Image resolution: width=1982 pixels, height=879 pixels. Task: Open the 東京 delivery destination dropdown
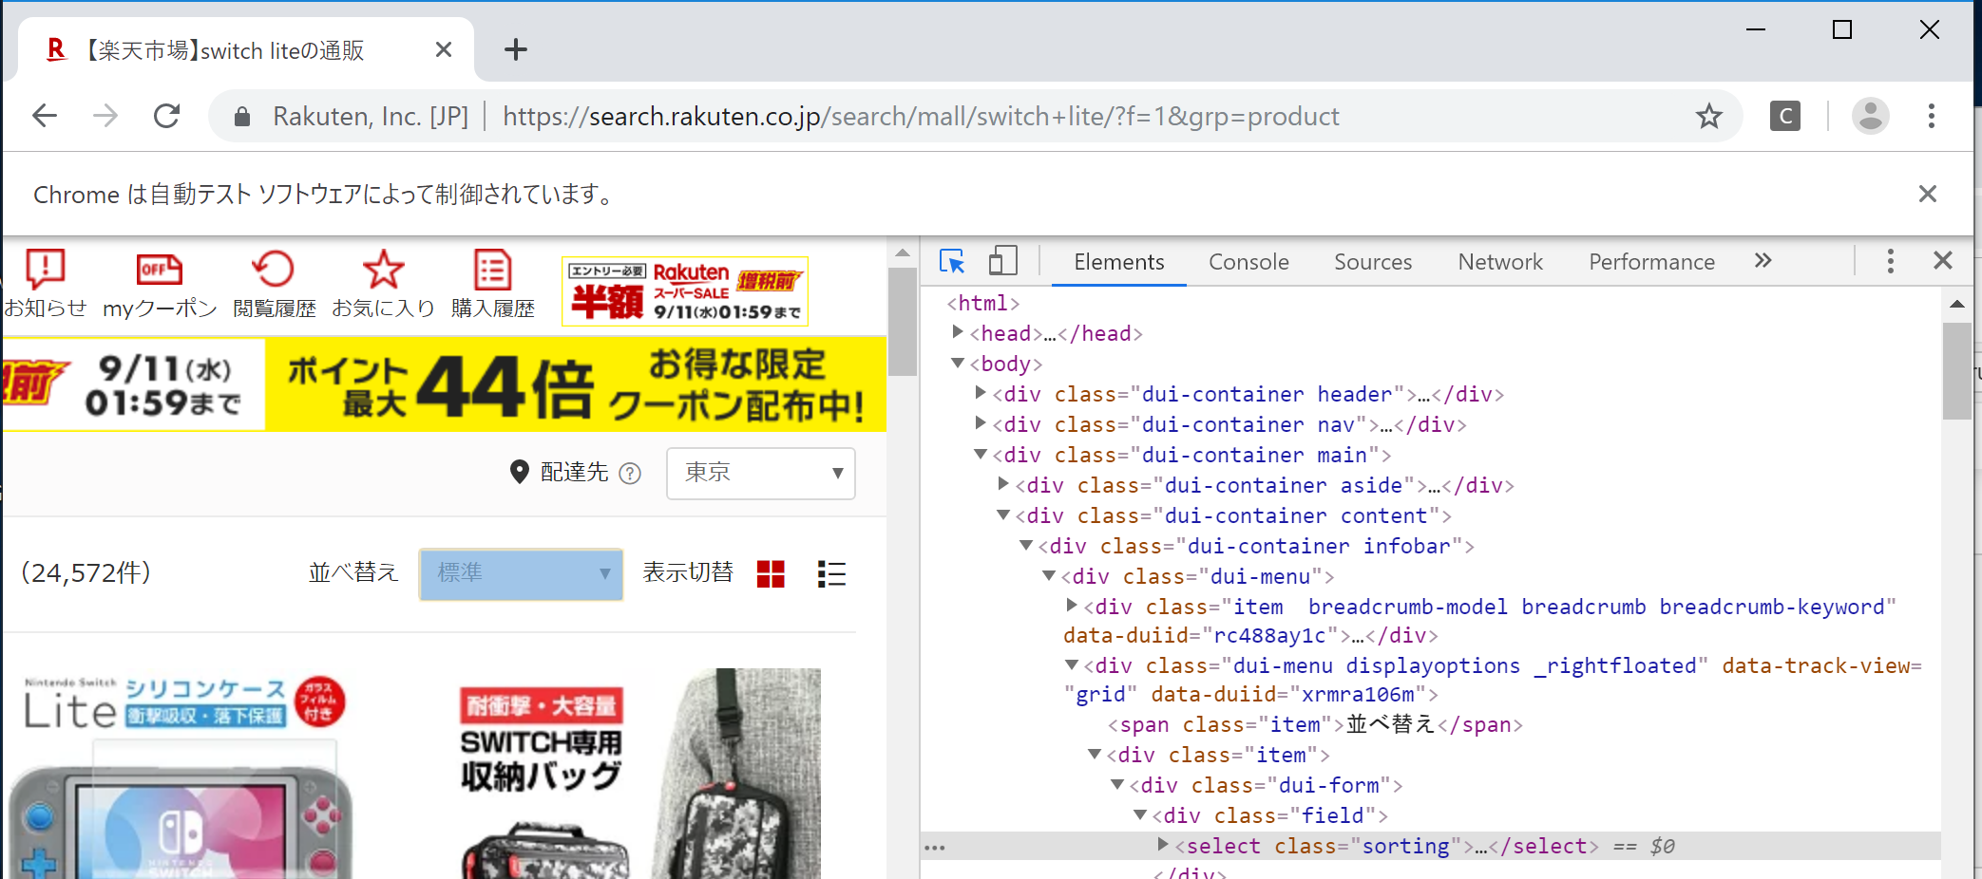click(x=760, y=473)
